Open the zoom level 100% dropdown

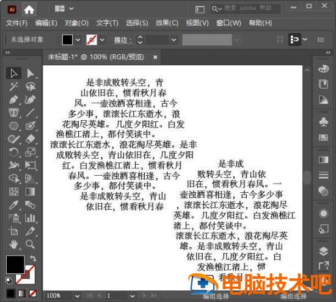[x=78, y=296]
